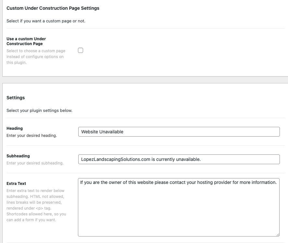This screenshot has width=288, height=243.
Task: Grab the Extra Text textarea resize handle
Action: 278,235
